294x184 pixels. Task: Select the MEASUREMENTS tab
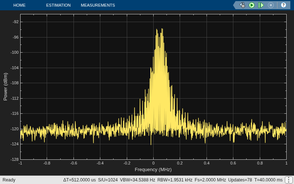[98, 5]
